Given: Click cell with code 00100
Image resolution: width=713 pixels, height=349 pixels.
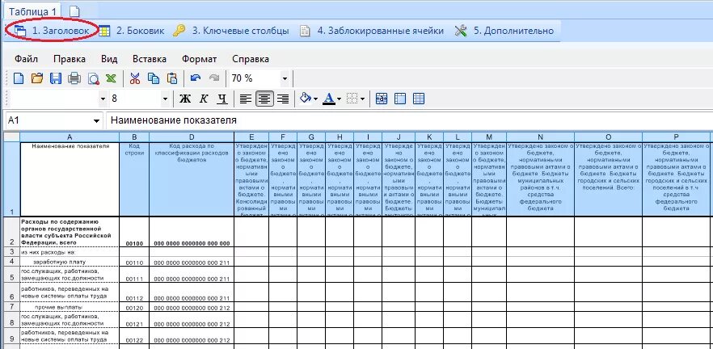Looking at the screenshot, I should 134,232.
